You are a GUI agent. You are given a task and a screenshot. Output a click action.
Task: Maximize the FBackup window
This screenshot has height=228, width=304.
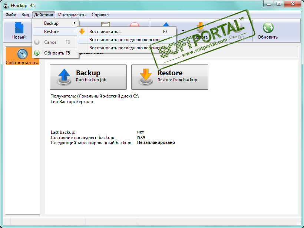279,4
